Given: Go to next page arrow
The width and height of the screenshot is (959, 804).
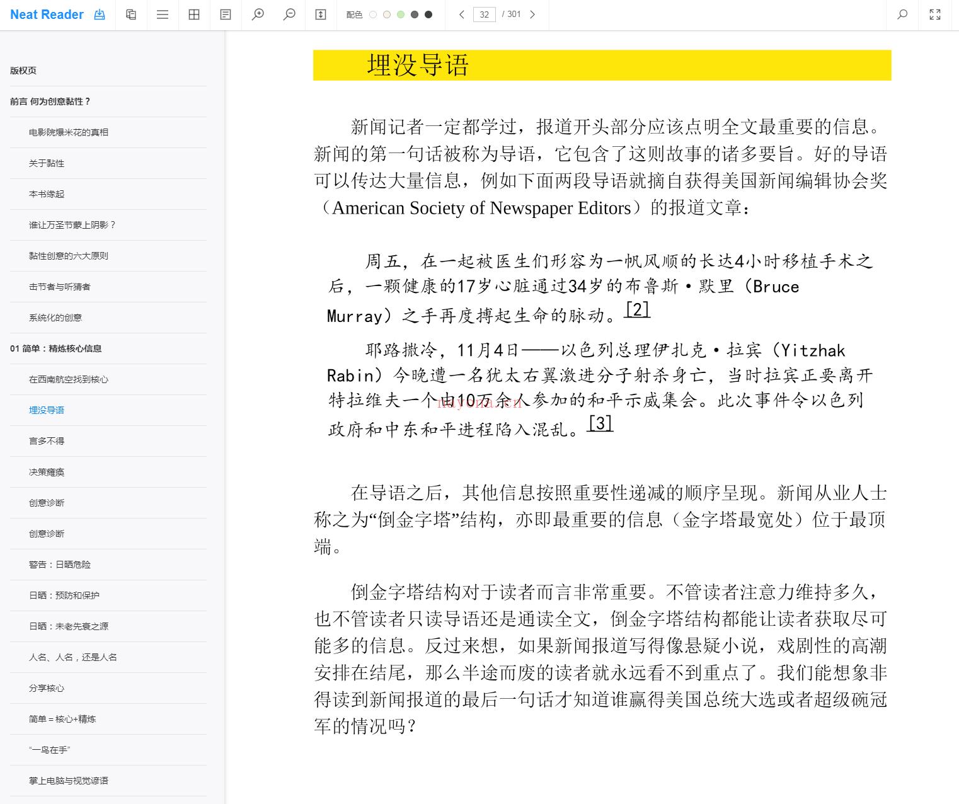Looking at the screenshot, I should click(x=532, y=14).
